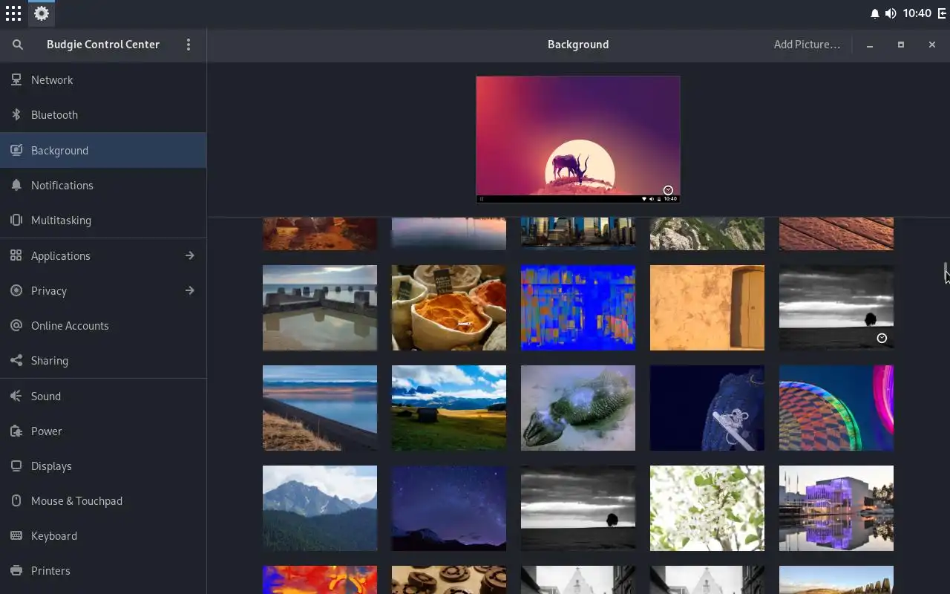Click the 10:40 clock in top panel
This screenshot has height=594, width=950.
click(917, 13)
